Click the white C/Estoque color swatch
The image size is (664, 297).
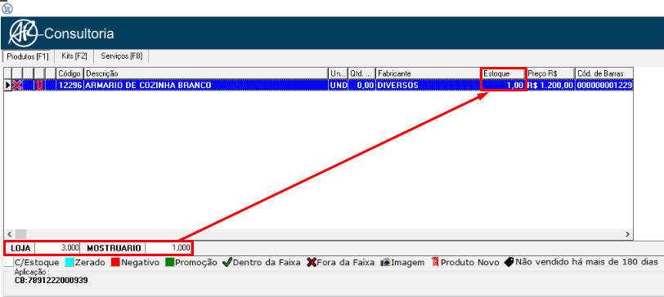(x=8, y=263)
